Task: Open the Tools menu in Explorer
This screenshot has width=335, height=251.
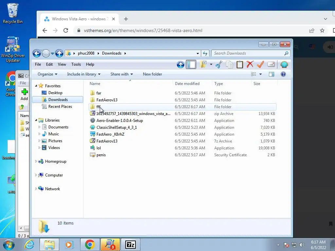Action: click(76, 64)
